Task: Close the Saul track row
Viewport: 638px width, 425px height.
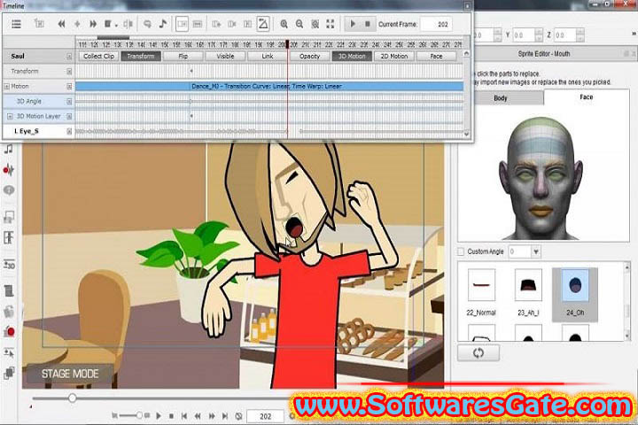Action: click(69, 57)
